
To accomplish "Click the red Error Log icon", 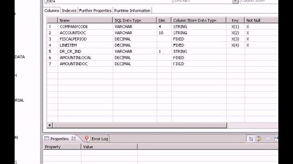I will coord(87,138).
